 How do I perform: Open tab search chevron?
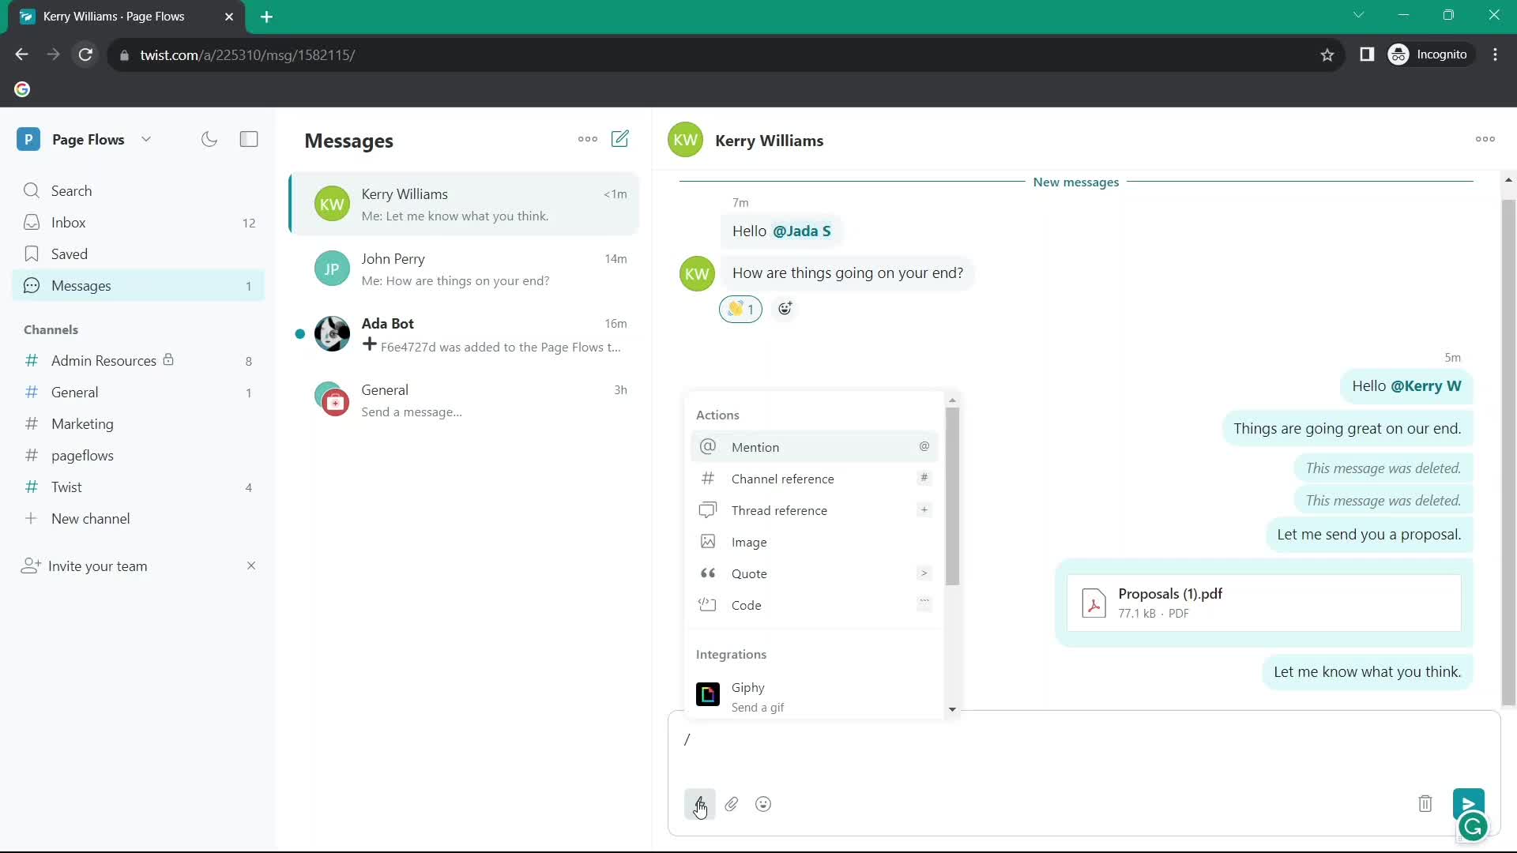click(x=1358, y=15)
